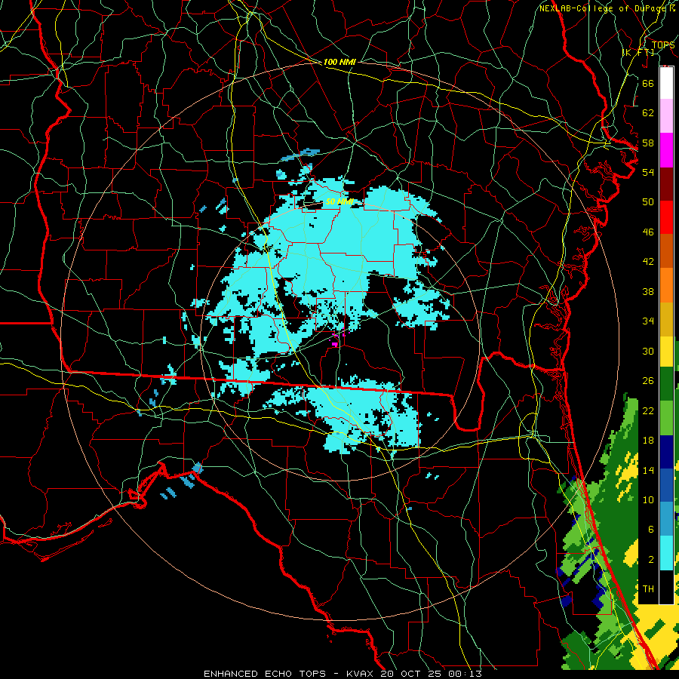Click the "100 NMI" range ring label
This screenshot has width=679, height=679.
[339, 62]
